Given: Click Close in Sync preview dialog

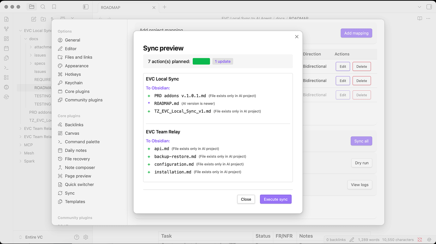Looking at the screenshot, I should pos(246,199).
